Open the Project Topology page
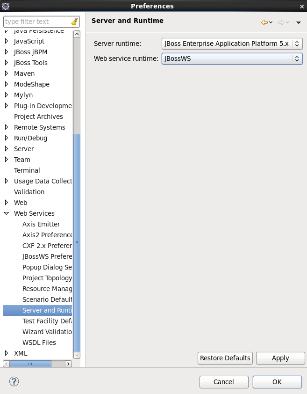This screenshot has height=394, width=307. pyautogui.click(x=47, y=278)
